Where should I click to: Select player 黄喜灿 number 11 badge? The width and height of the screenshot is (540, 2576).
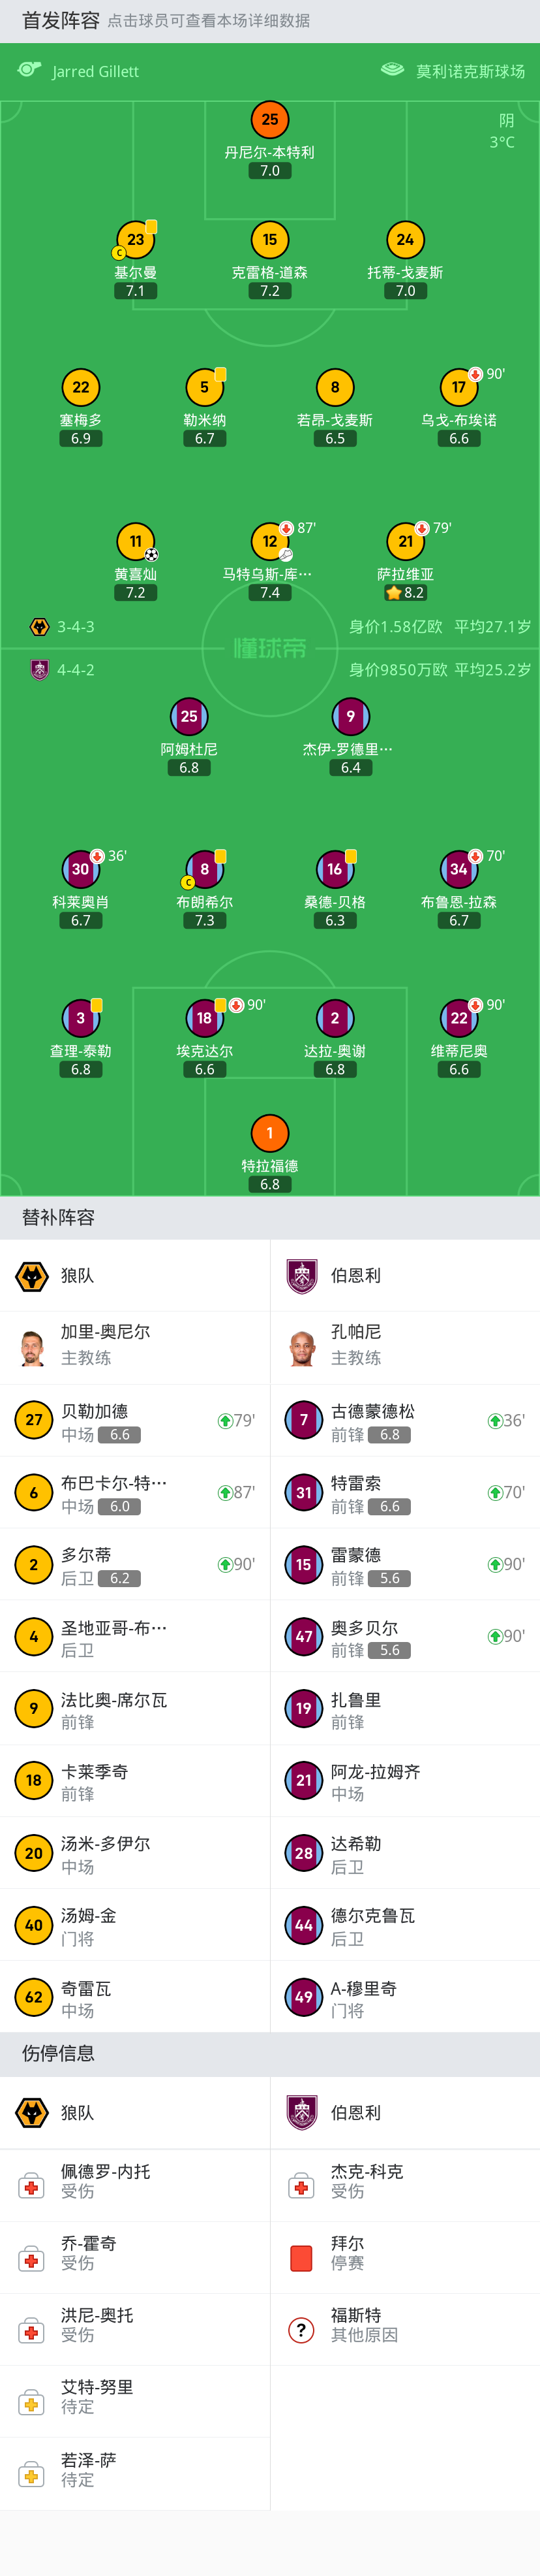point(136,541)
